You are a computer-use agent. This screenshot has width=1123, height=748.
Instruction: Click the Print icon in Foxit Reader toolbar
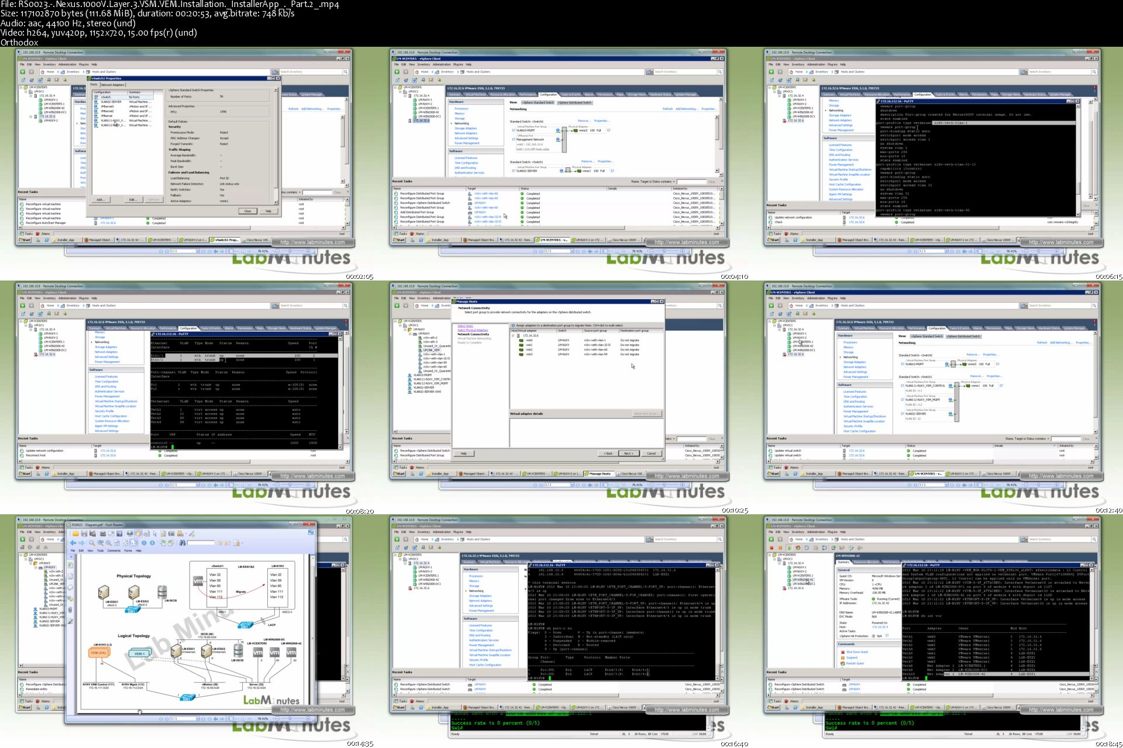pyautogui.click(x=103, y=534)
